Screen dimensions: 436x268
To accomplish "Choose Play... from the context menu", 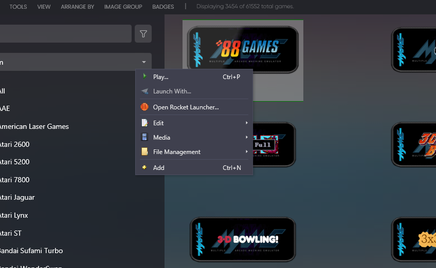I will point(194,77).
